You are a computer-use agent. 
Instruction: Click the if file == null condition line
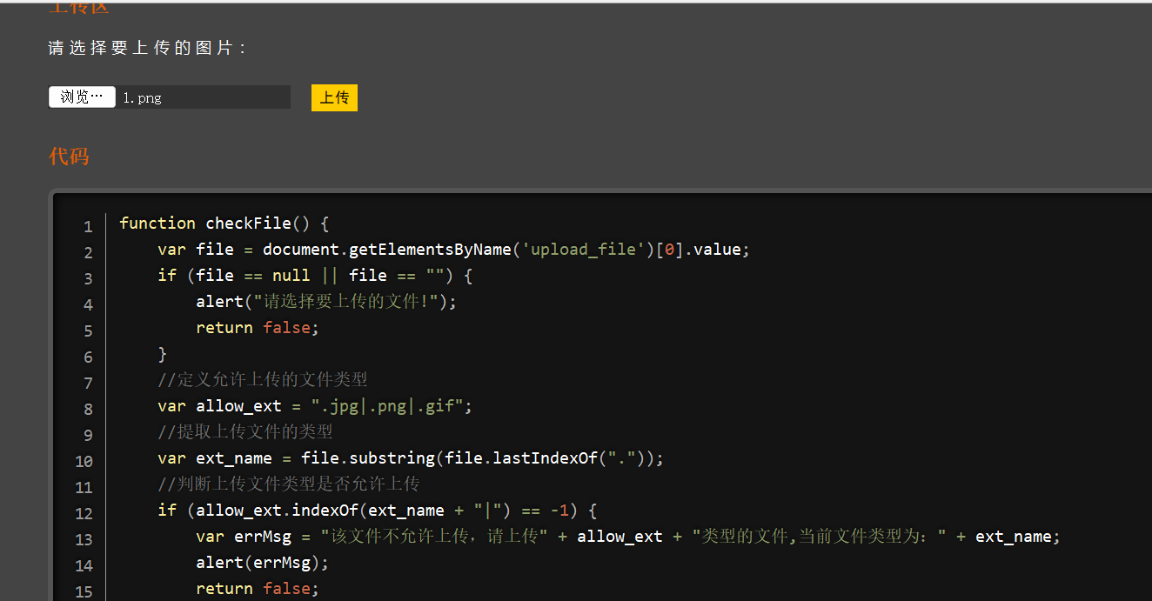(315, 276)
